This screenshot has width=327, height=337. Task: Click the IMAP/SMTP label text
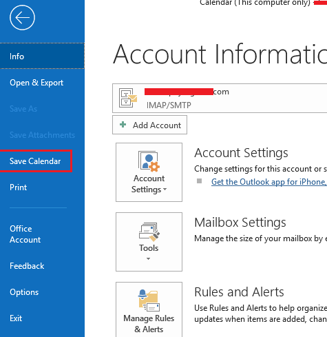click(169, 105)
